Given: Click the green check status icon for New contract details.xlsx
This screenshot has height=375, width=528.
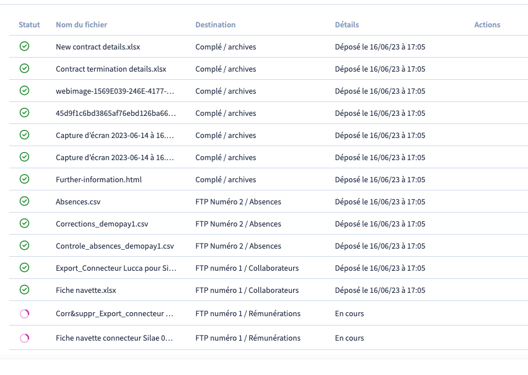Looking at the screenshot, I should 24,46.
